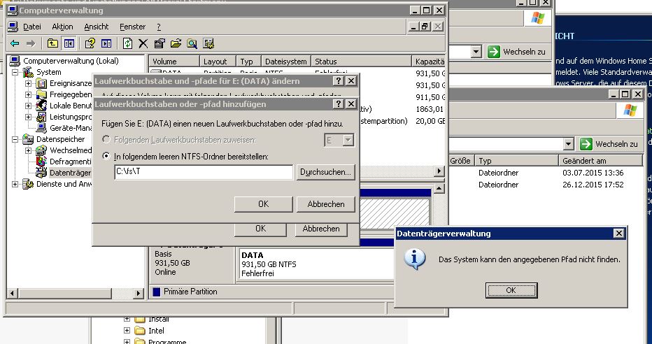Toggle the console tree show/hide icon
652x344 pixels.
[x=69, y=43]
